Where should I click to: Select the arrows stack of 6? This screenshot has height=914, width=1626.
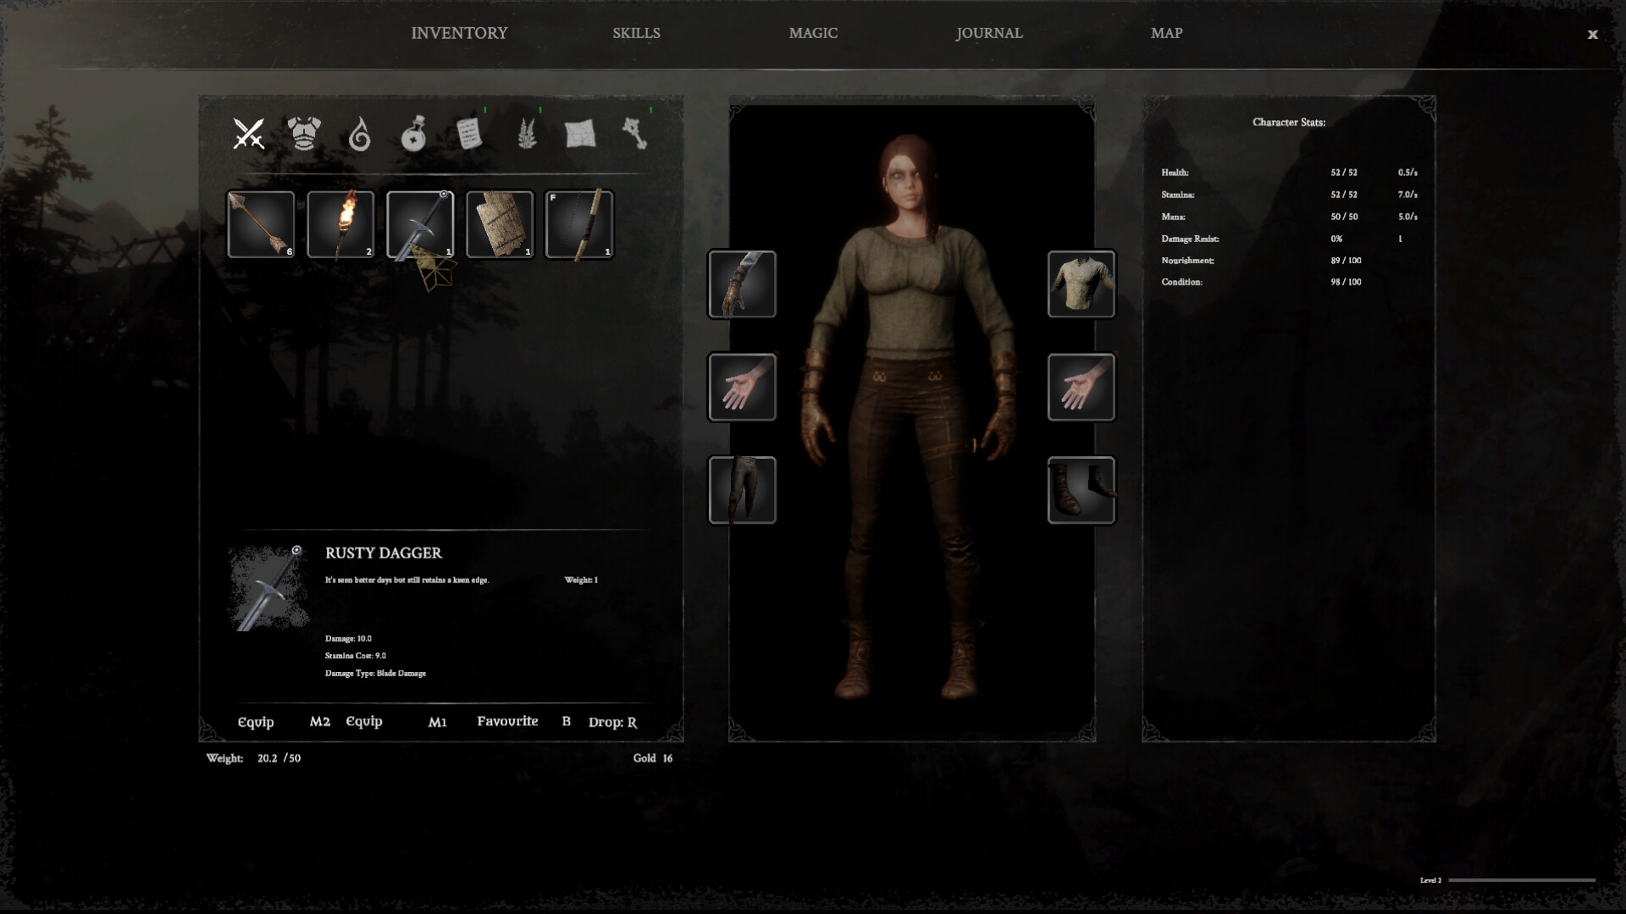point(261,224)
